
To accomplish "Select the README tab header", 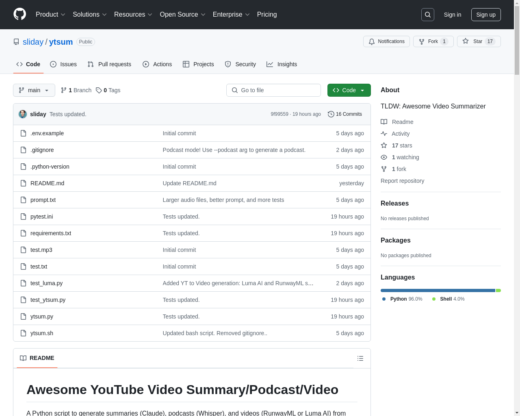I will tap(37, 358).
